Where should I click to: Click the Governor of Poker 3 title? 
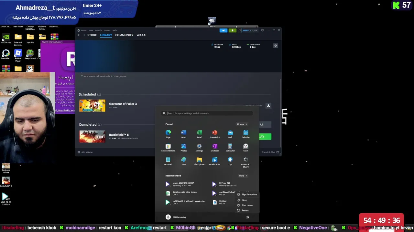click(x=123, y=104)
